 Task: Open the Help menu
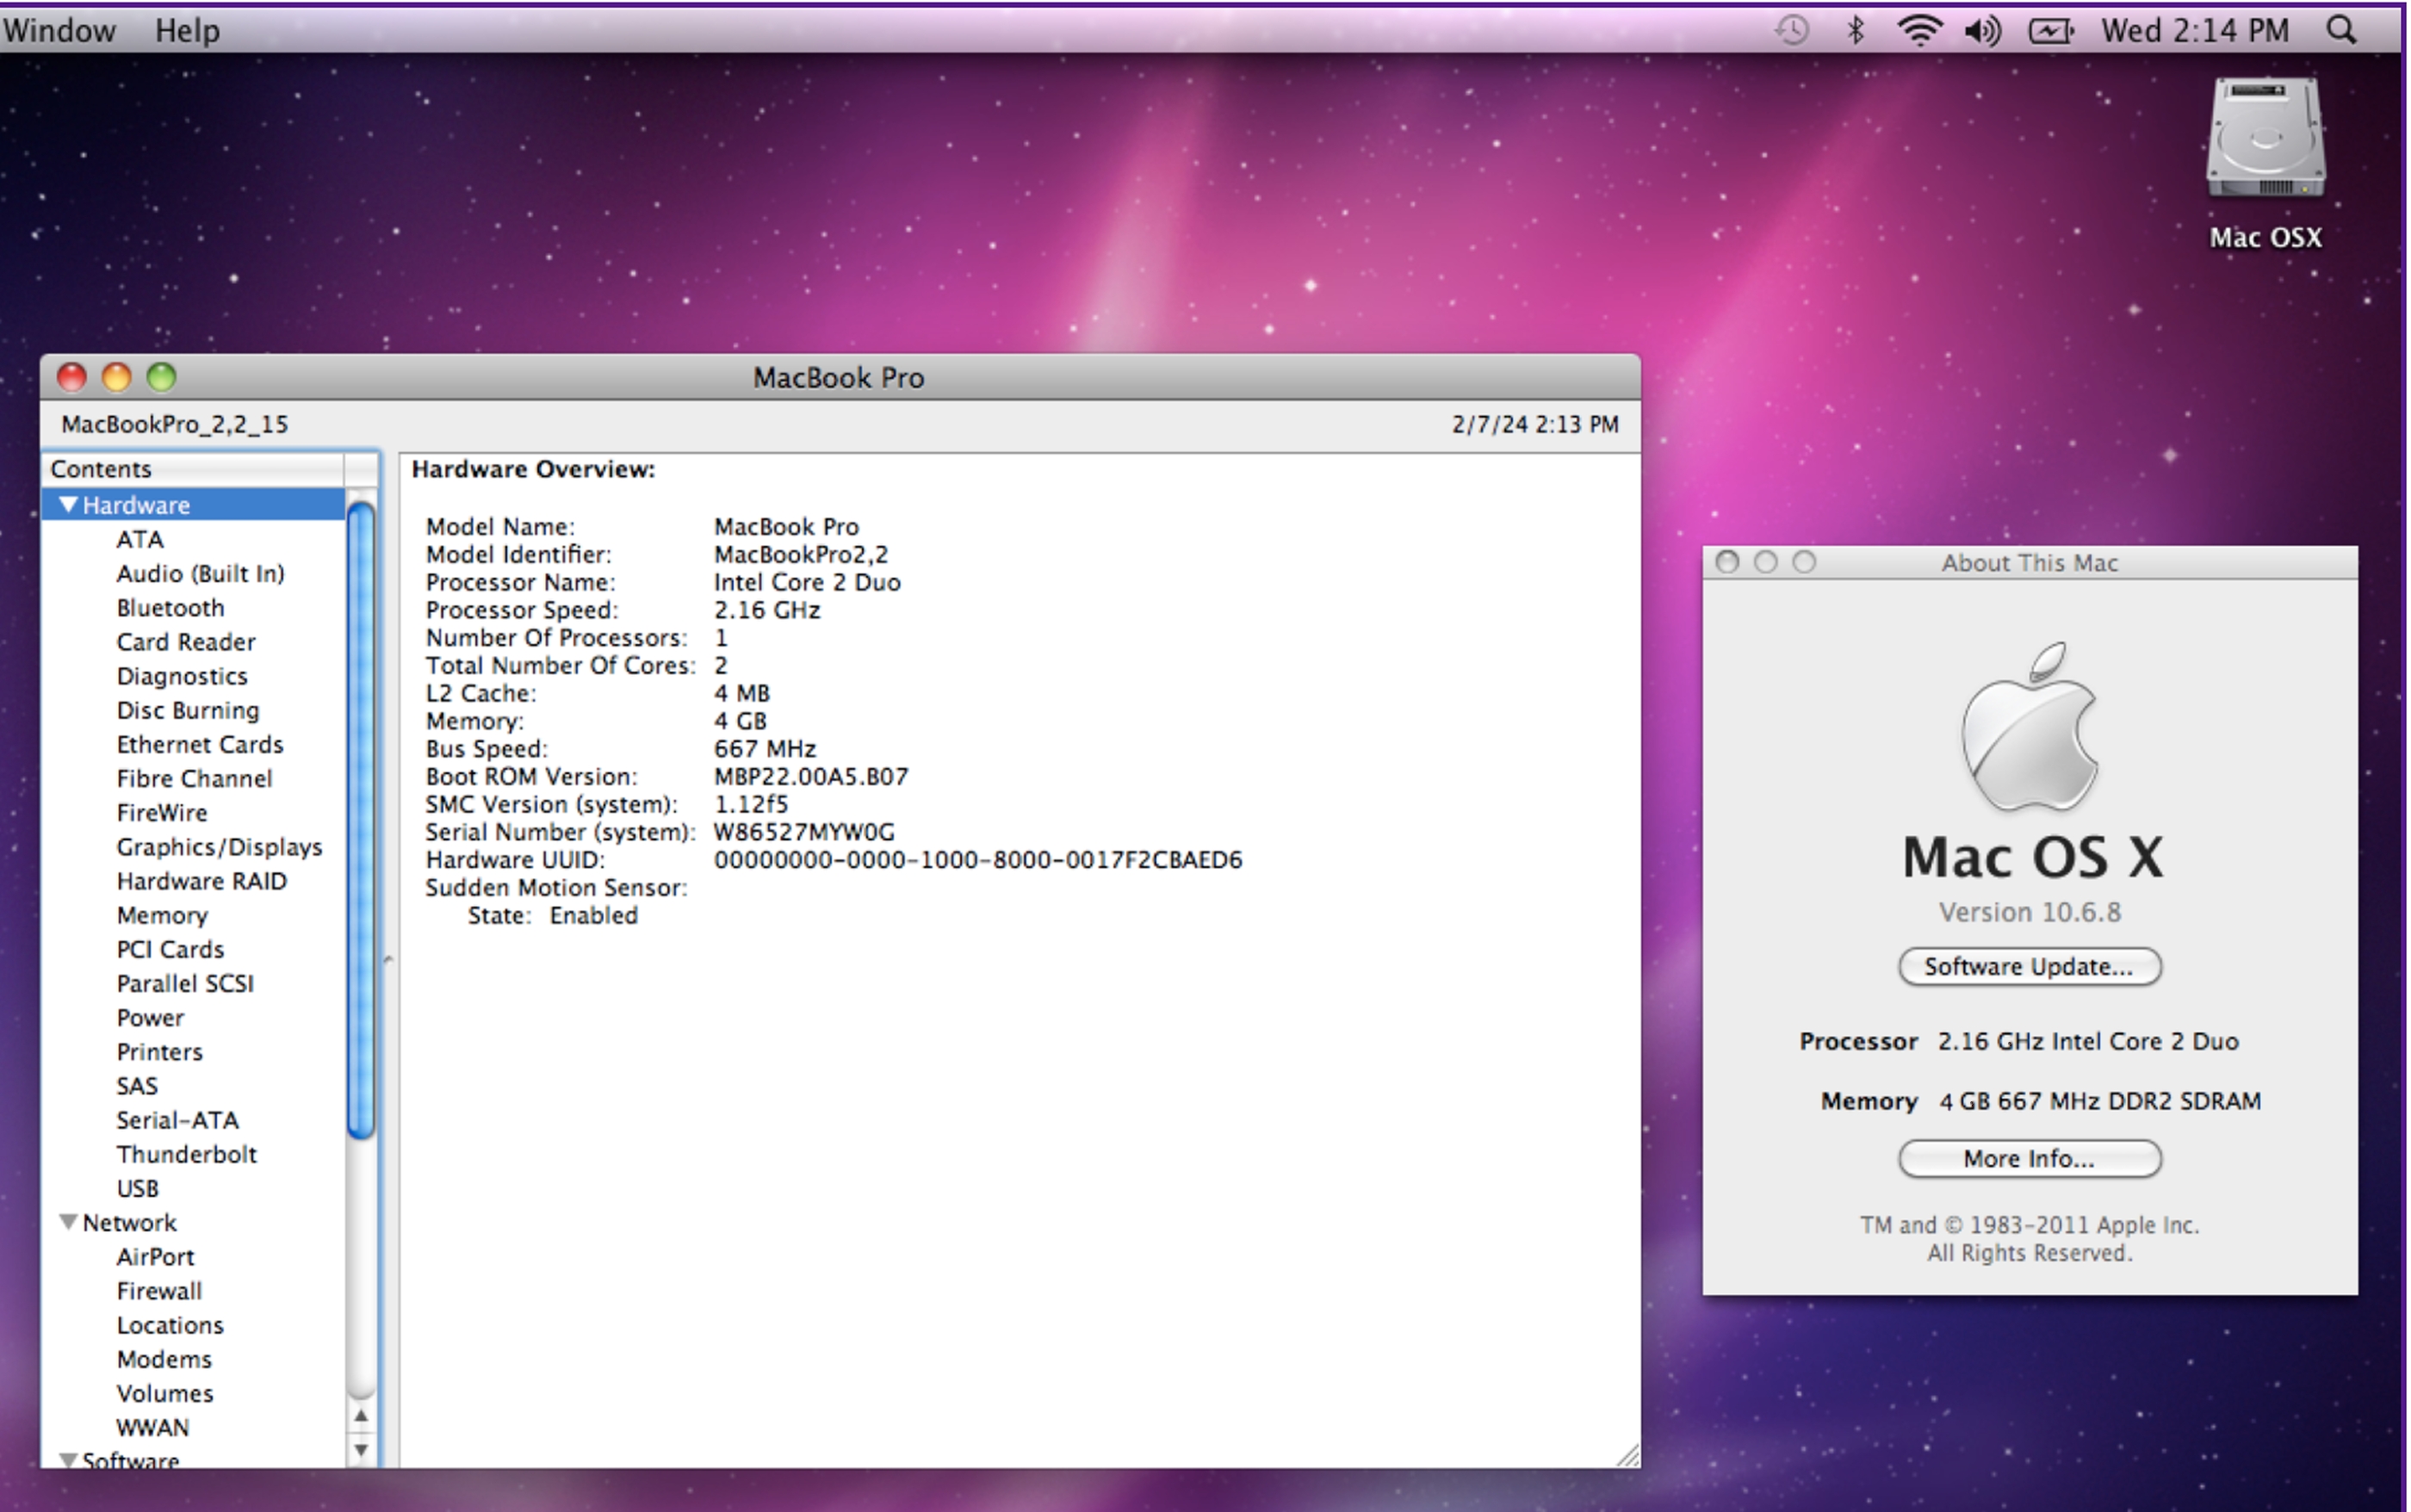(x=187, y=30)
